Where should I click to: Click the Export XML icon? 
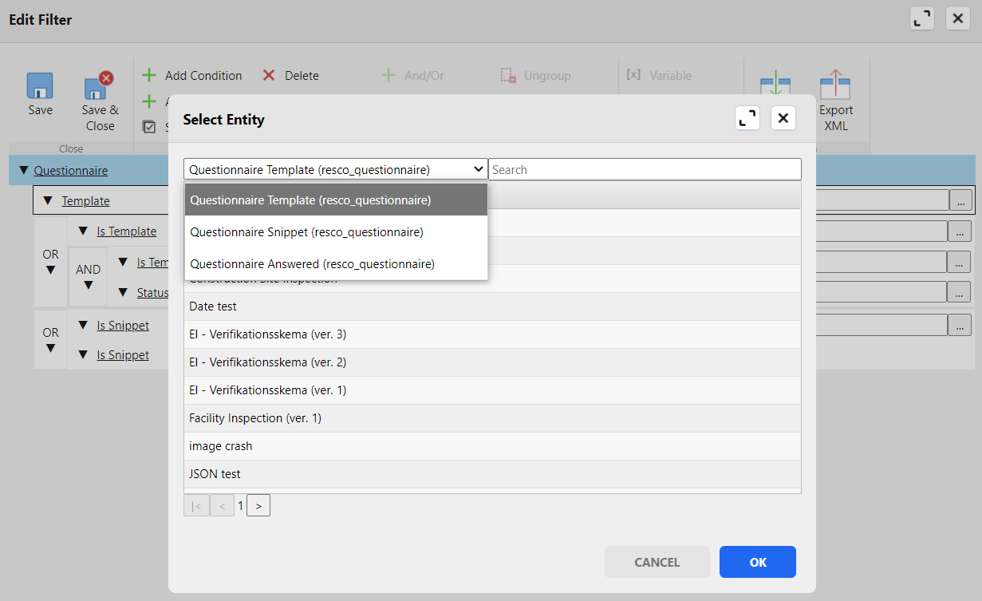[835, 85]
